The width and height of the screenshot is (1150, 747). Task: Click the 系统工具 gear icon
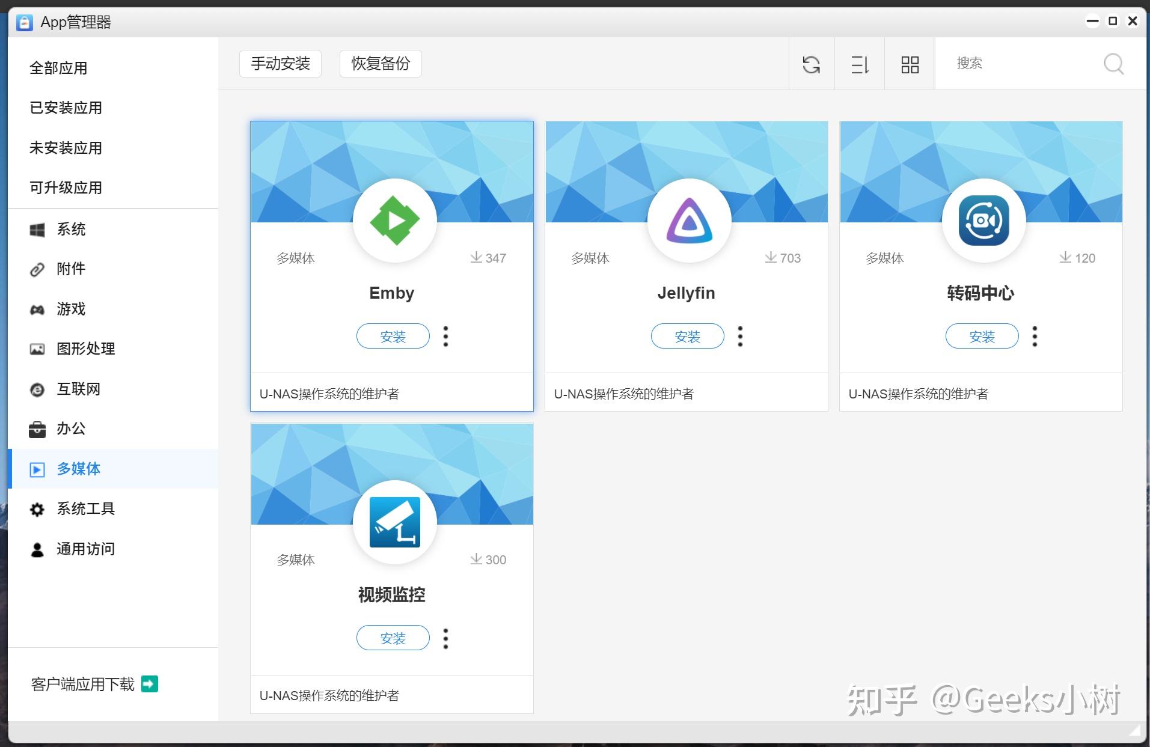[37, 509]
